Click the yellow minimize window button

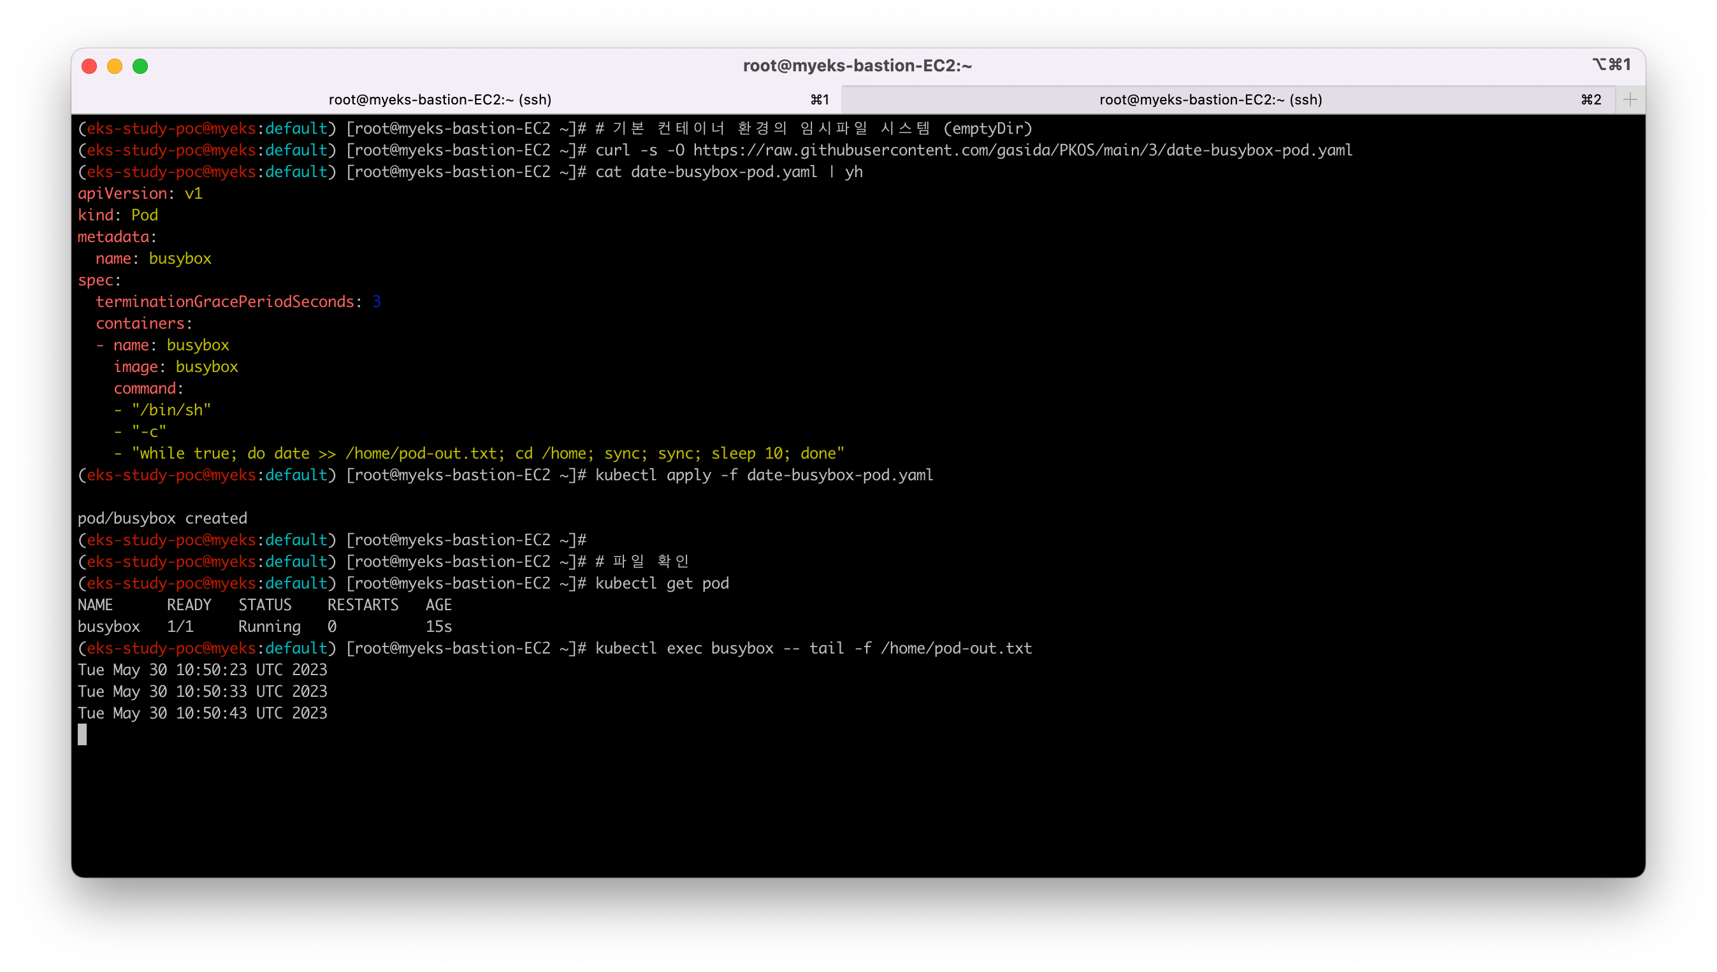coord(115,66)
